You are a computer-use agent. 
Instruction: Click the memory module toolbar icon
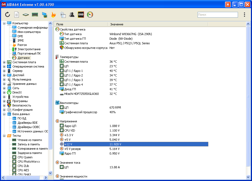[x=35, y=15]
